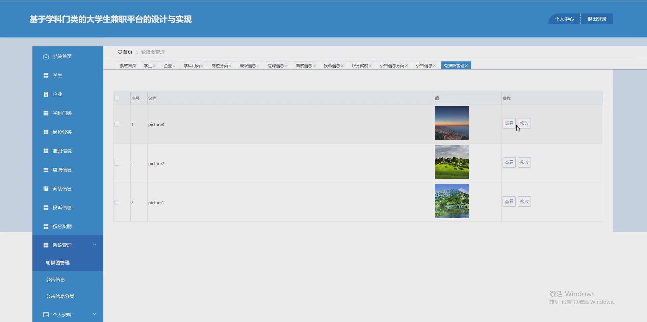The width and height of the screenshot is (647, 322).
Task: Switch to the 系统首页 tab
Action: [128, 66]
